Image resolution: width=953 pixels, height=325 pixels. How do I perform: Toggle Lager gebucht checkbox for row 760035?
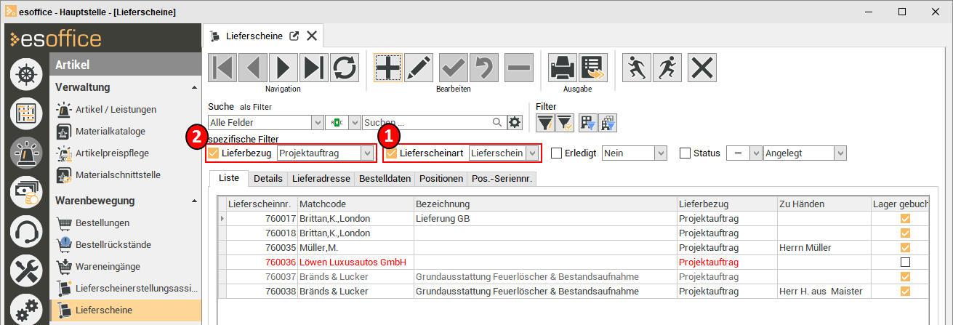coord(905,247)
